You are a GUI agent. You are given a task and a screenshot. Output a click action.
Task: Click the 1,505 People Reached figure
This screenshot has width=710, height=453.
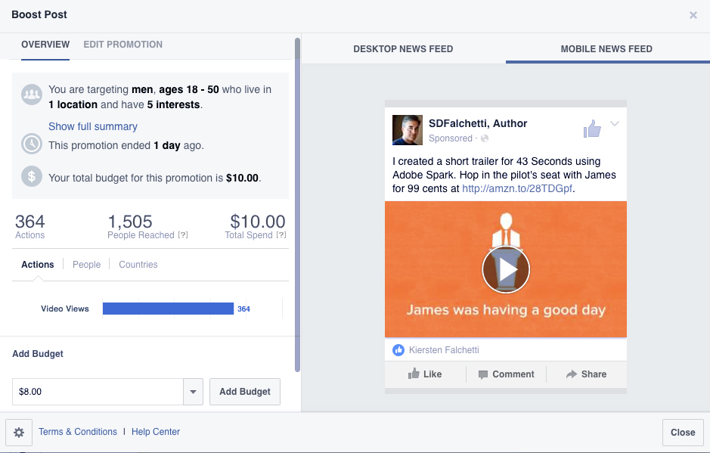coord(130,222)
